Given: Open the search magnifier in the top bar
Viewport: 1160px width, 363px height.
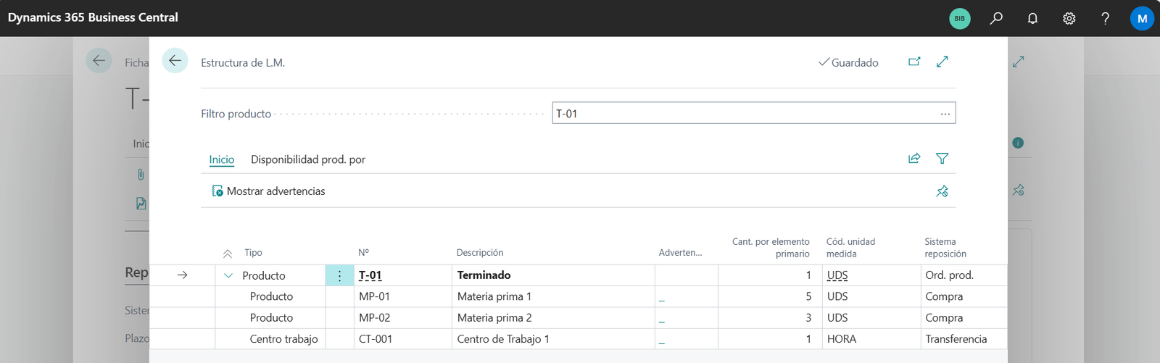Looking at the screenshot, I should coord(996,18).
